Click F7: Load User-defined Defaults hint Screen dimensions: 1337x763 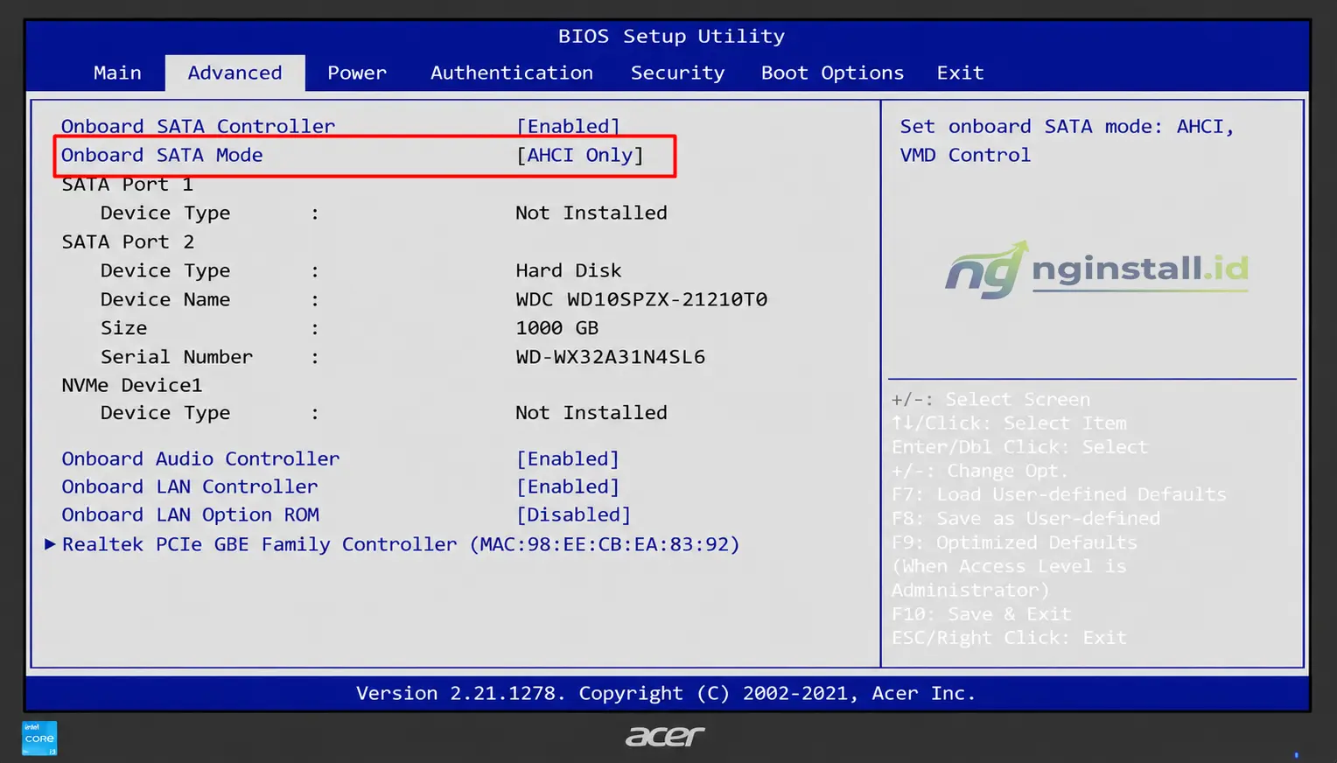tap(1060, 494)
